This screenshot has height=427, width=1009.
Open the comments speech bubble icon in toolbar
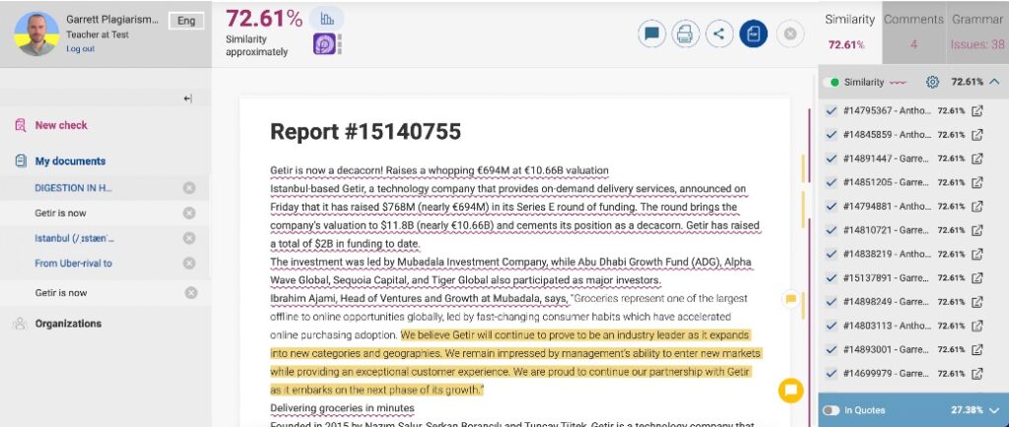click(x=651, y=34)
